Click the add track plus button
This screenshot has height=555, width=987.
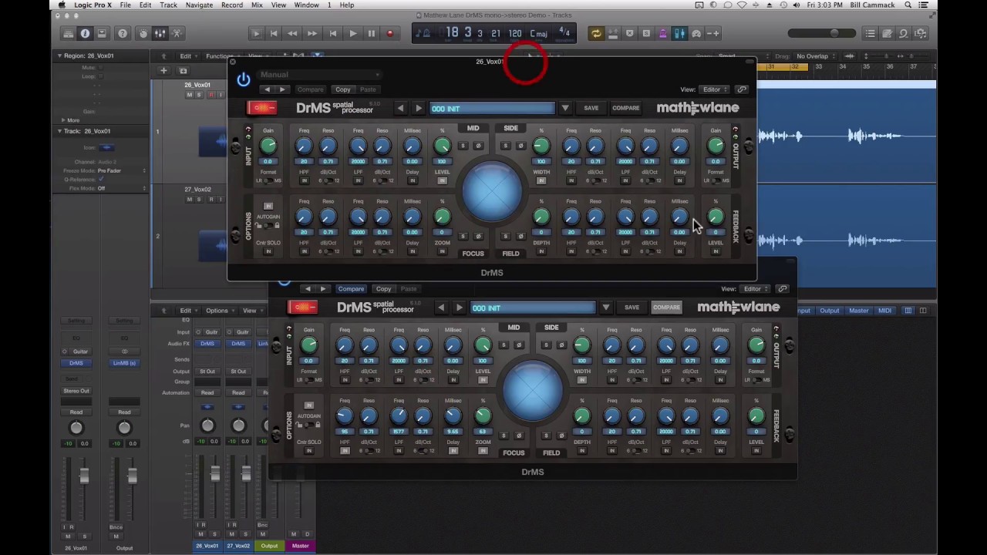coord(163,71)
